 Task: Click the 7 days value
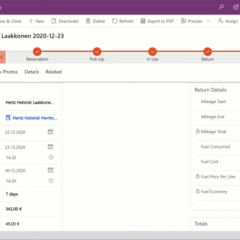coord(12,194)
